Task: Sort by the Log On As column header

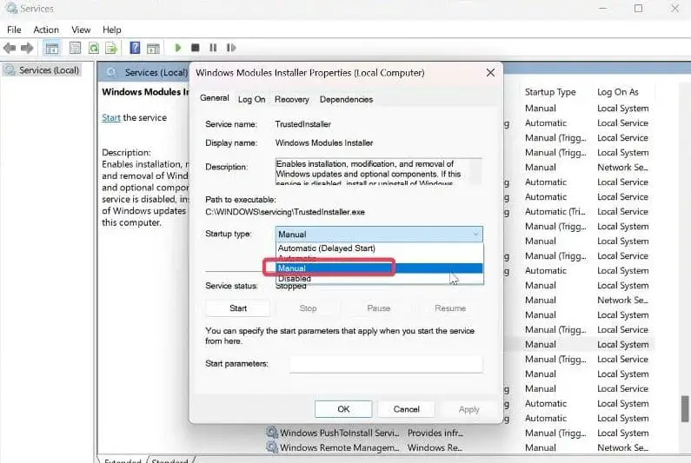Action: 618,92
